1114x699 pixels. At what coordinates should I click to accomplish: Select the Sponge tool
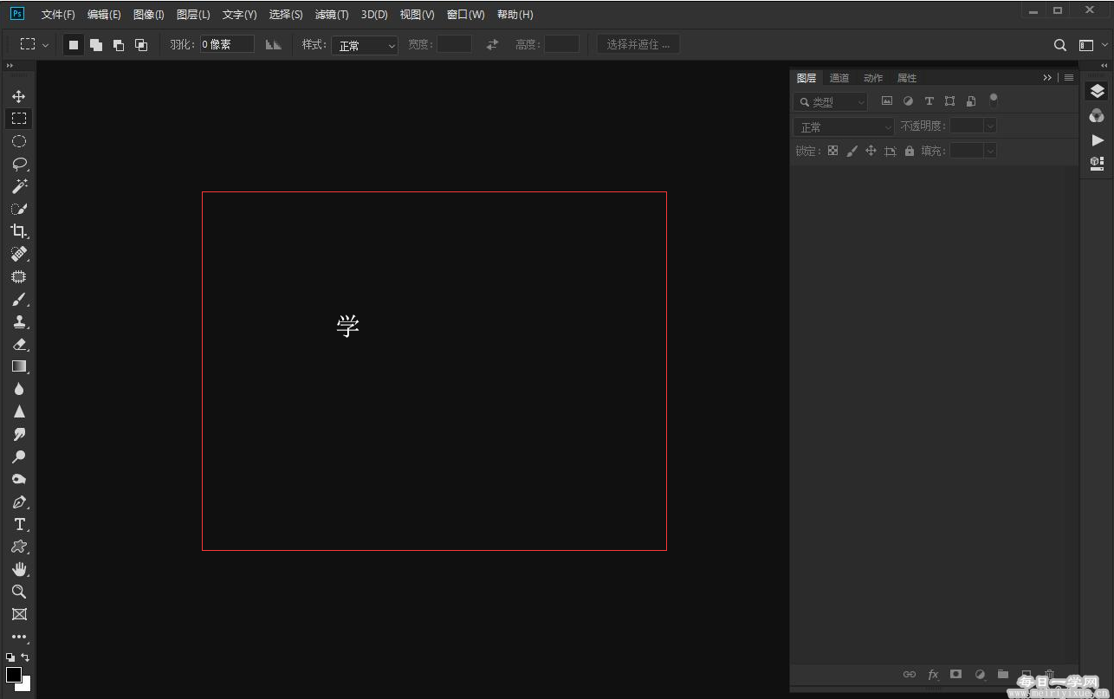[18, 479]
